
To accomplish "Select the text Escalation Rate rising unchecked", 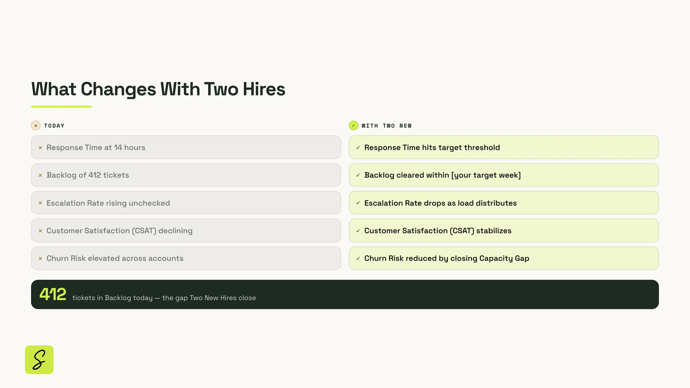I will [x=108, y=203].
